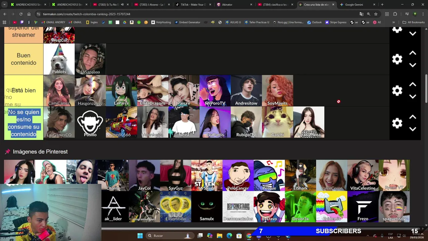Select the ParaliaMena tile

tap(309, 122)
